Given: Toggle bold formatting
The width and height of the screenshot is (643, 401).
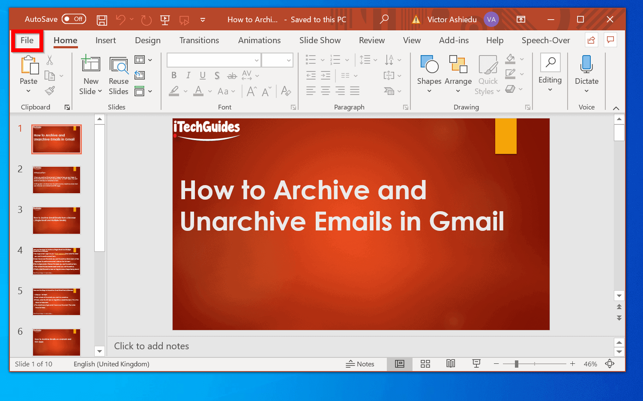Looking at the screenshot, I should click(x=173, y=75).
